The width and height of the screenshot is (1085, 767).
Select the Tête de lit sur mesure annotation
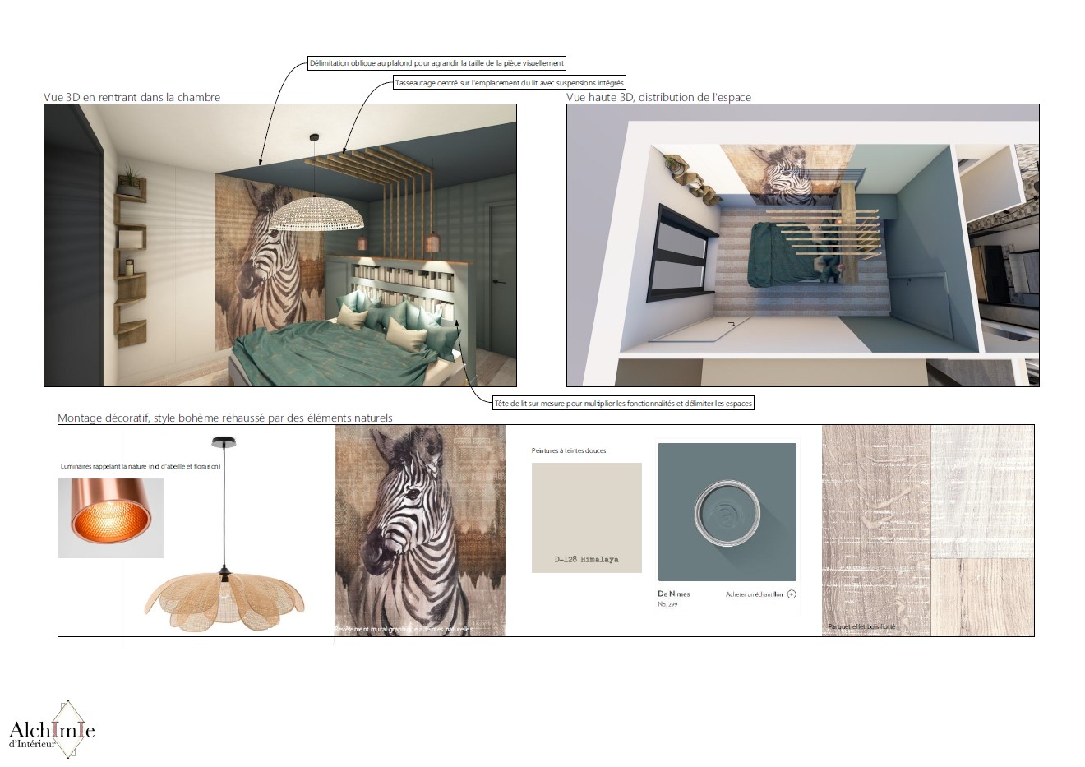(623, 404)
